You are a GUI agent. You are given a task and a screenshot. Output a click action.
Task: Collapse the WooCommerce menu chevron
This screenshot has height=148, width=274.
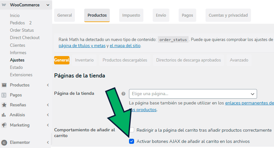(x=48, y=5)
